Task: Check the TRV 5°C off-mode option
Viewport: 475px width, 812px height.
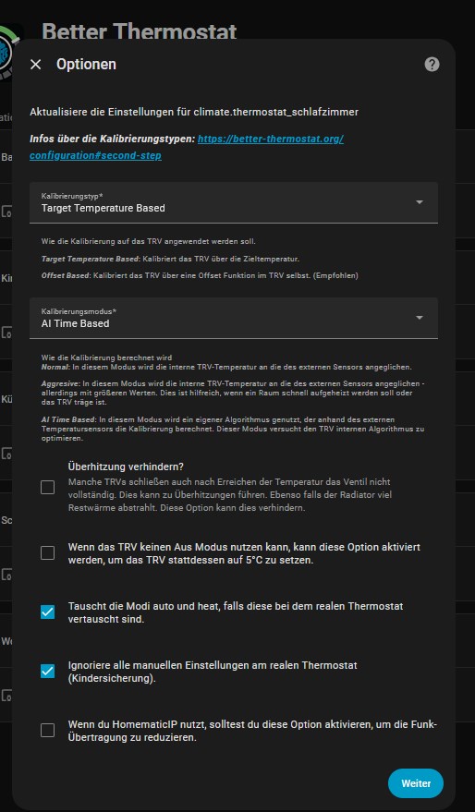Action: point(48,553)
